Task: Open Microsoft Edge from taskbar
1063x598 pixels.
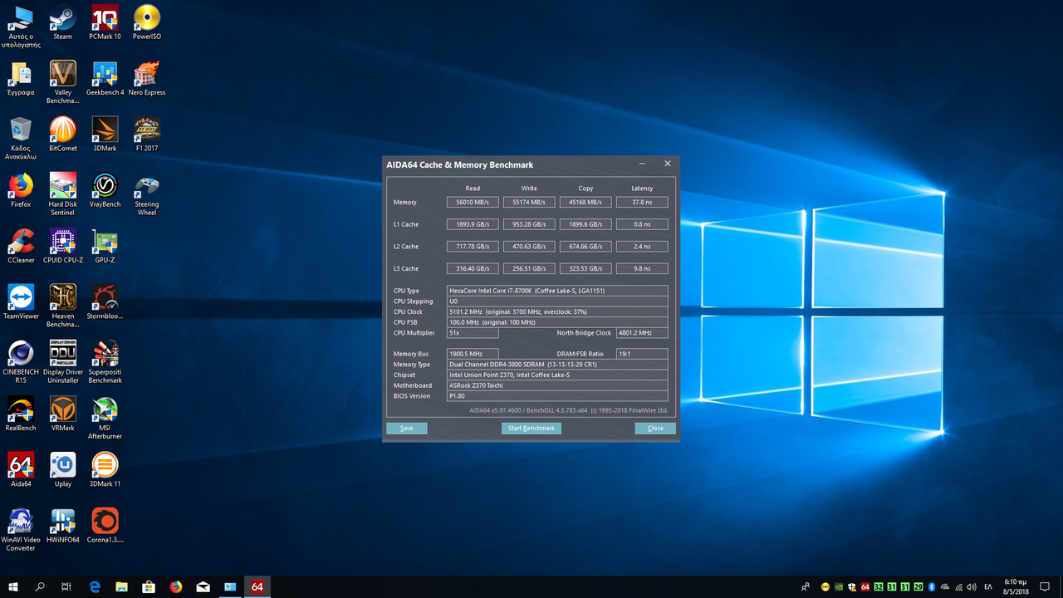Action: pyautogui.click(x=95, y=586)
